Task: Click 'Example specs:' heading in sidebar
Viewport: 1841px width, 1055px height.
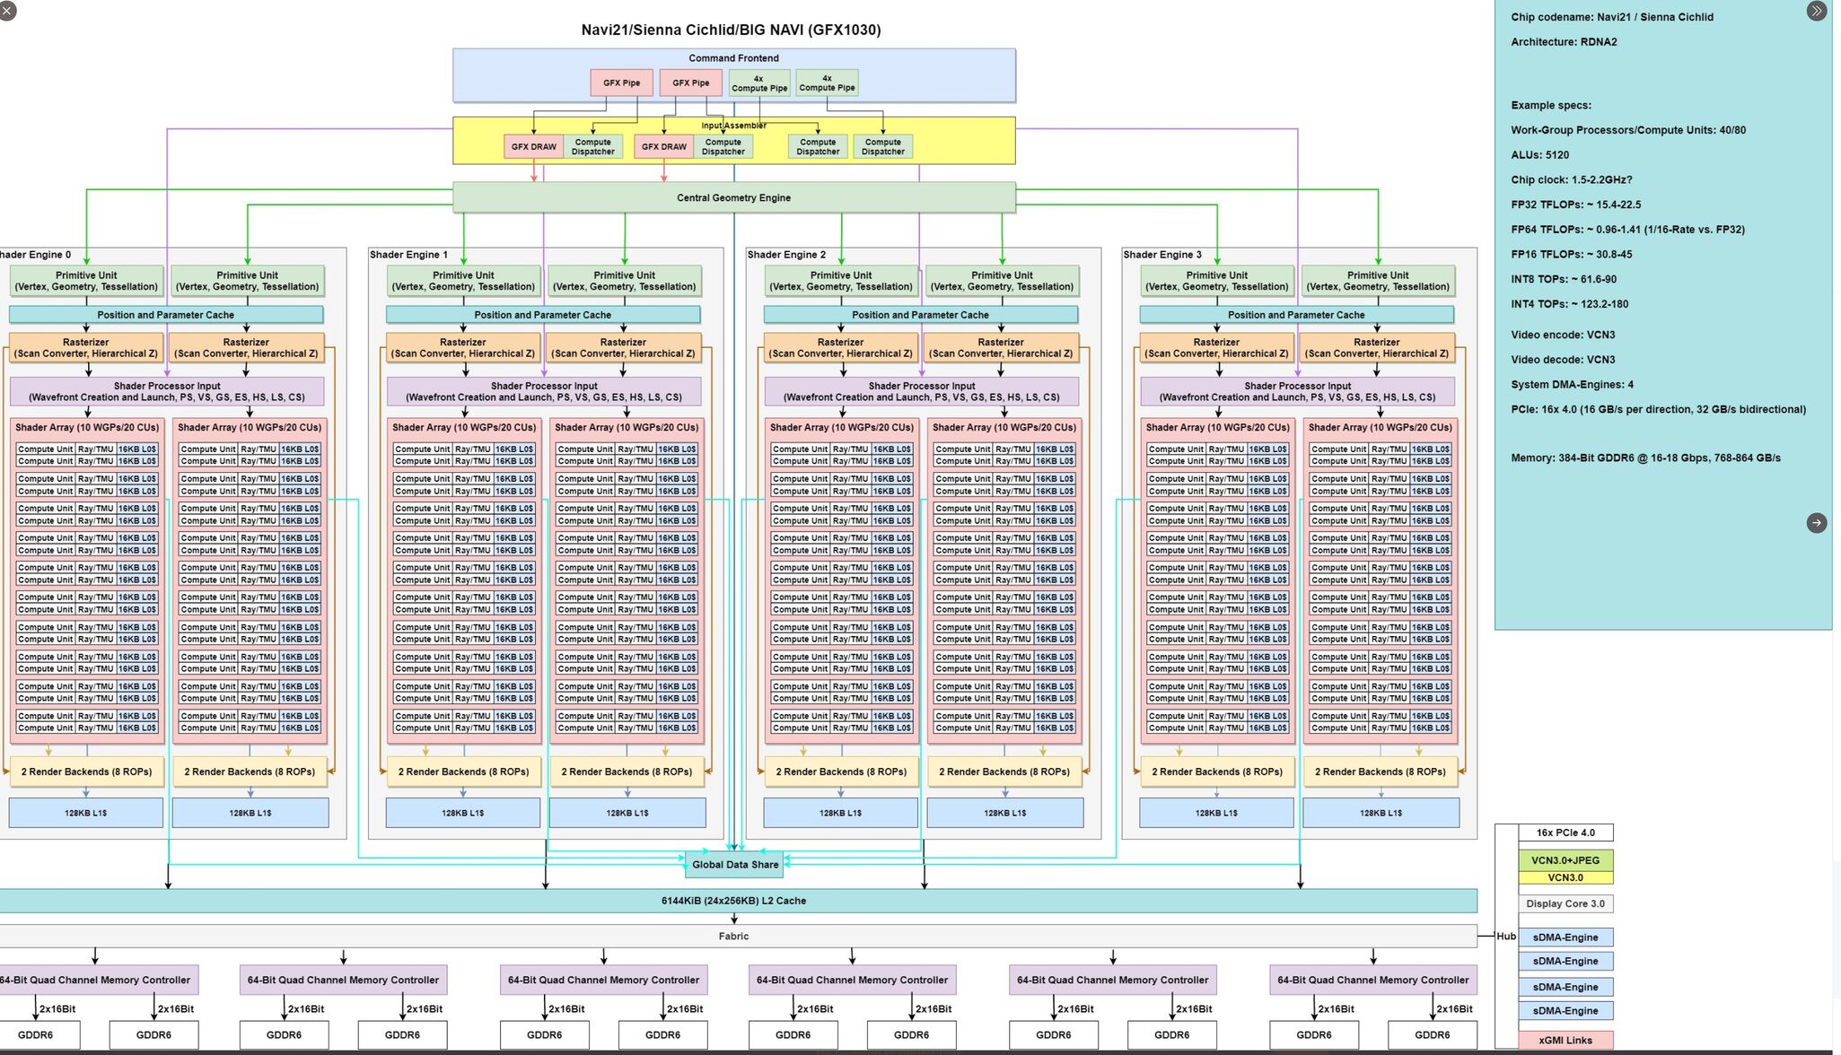Action: [1551, 105]
